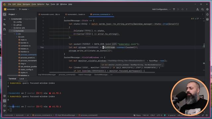Open editor tabs options kebab menu
212x119 pixels.
[x=202, y=15]
